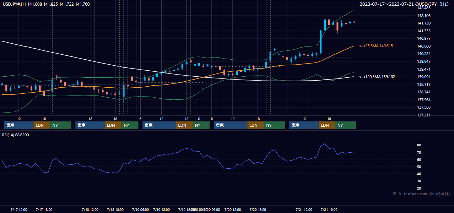The image size is (454, 213).
Task: Click the tallest blue candle on July 21
Action: pyautogui.click(x=321, y=42)
